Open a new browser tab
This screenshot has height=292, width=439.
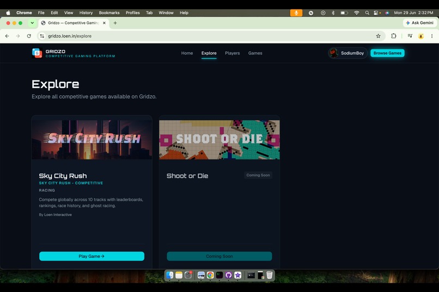click(115, 23)
